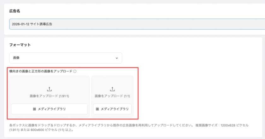Click the grid icon in the square メディアライブラリ button

pyautogui.click(x=97, y=109)
